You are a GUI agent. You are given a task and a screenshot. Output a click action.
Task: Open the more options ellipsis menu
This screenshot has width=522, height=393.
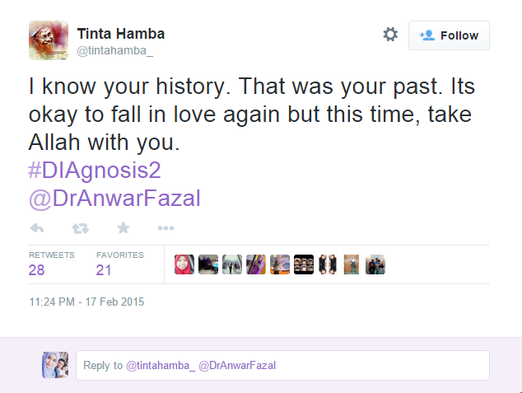coord(165,228)
